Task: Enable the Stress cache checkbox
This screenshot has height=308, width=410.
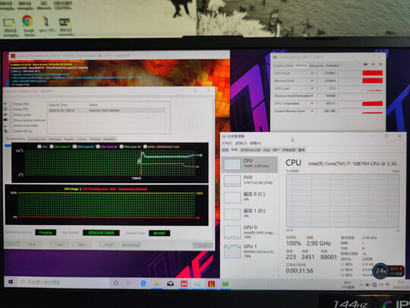Action: point(11,114)
